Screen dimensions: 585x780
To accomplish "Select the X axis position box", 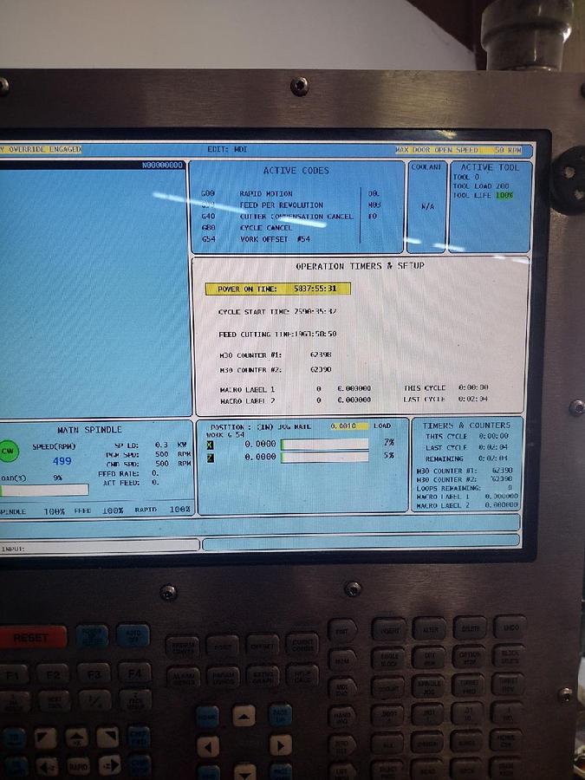I will [x=210, y=445].
